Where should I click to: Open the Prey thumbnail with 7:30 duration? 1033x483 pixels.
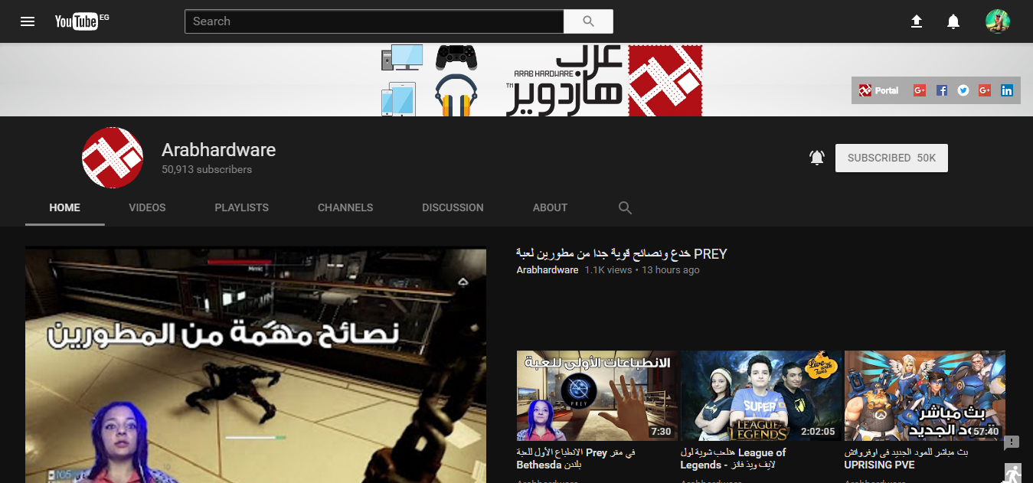[x=597, y=396]
